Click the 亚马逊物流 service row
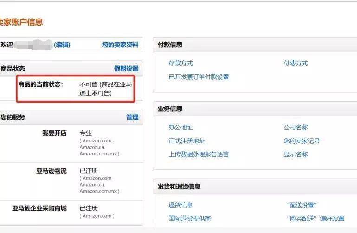 pos(71,181)
